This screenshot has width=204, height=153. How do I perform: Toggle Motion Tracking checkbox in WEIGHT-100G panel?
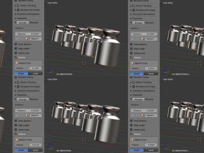18,82
